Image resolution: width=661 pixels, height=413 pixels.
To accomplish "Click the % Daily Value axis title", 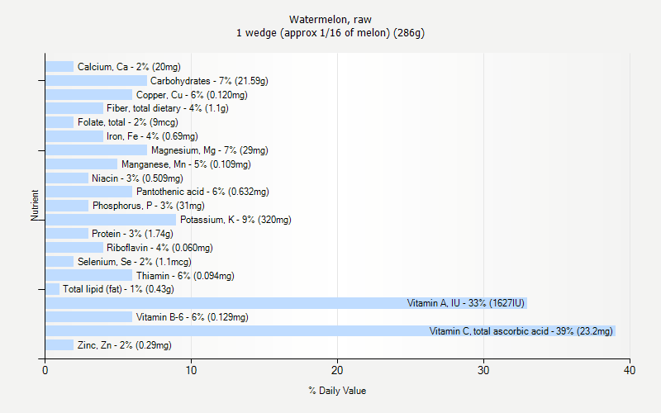I will [x=337, y=391].
